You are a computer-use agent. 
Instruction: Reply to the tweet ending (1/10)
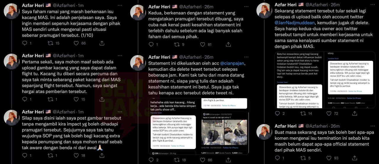25,43
